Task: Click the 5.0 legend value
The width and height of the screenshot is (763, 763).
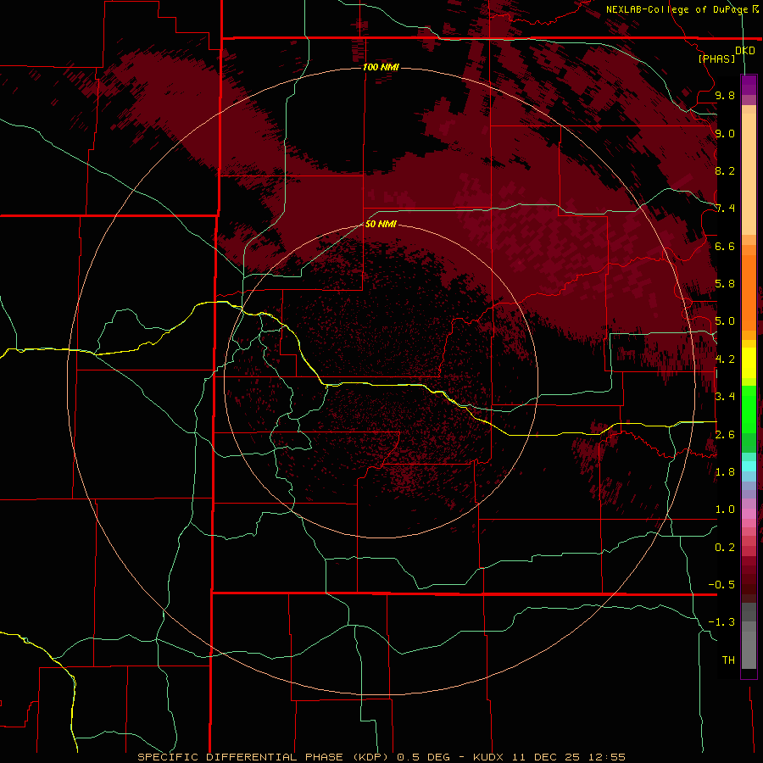Action: click(725, 321)
